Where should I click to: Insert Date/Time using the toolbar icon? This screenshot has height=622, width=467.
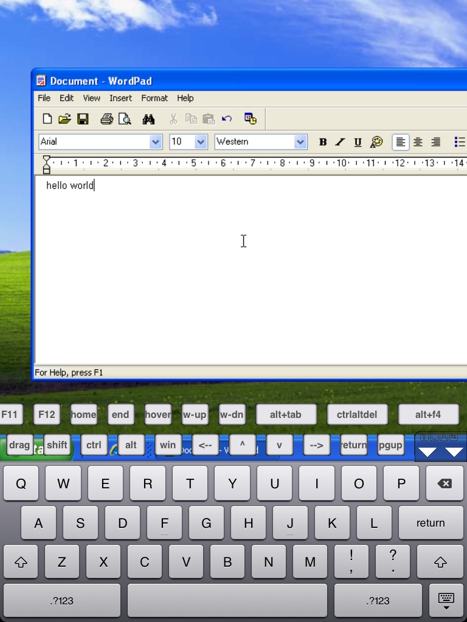pos(250,118)
